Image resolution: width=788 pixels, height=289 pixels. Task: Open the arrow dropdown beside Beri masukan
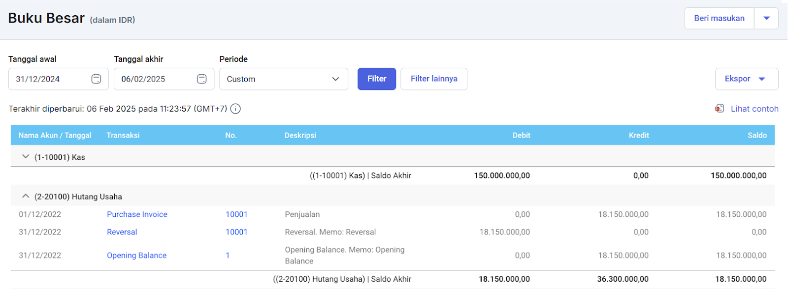[766, 18]
